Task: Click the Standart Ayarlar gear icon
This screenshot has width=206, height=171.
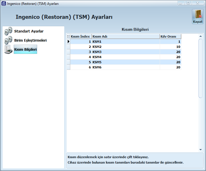Action: (x=8, y=31)
